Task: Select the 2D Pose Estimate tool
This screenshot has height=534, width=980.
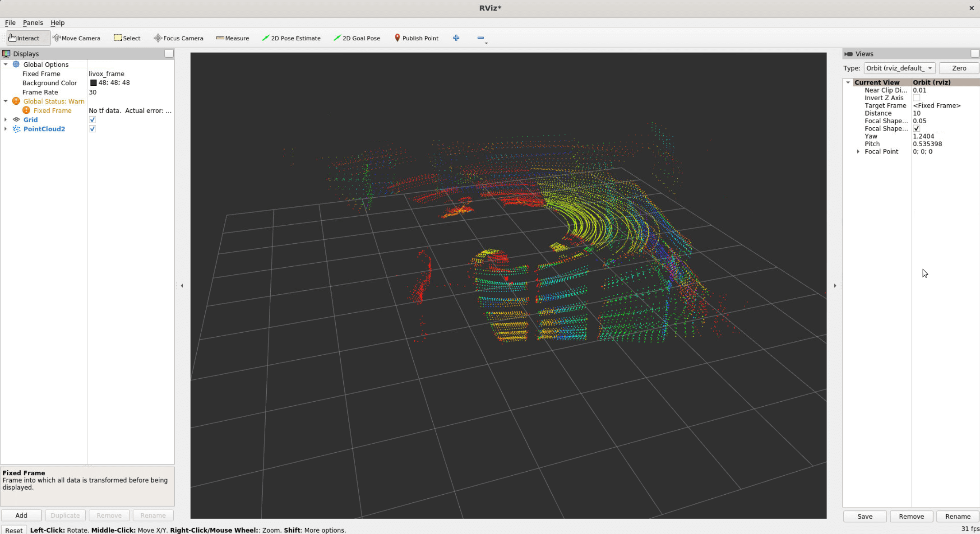Action: 291,38
